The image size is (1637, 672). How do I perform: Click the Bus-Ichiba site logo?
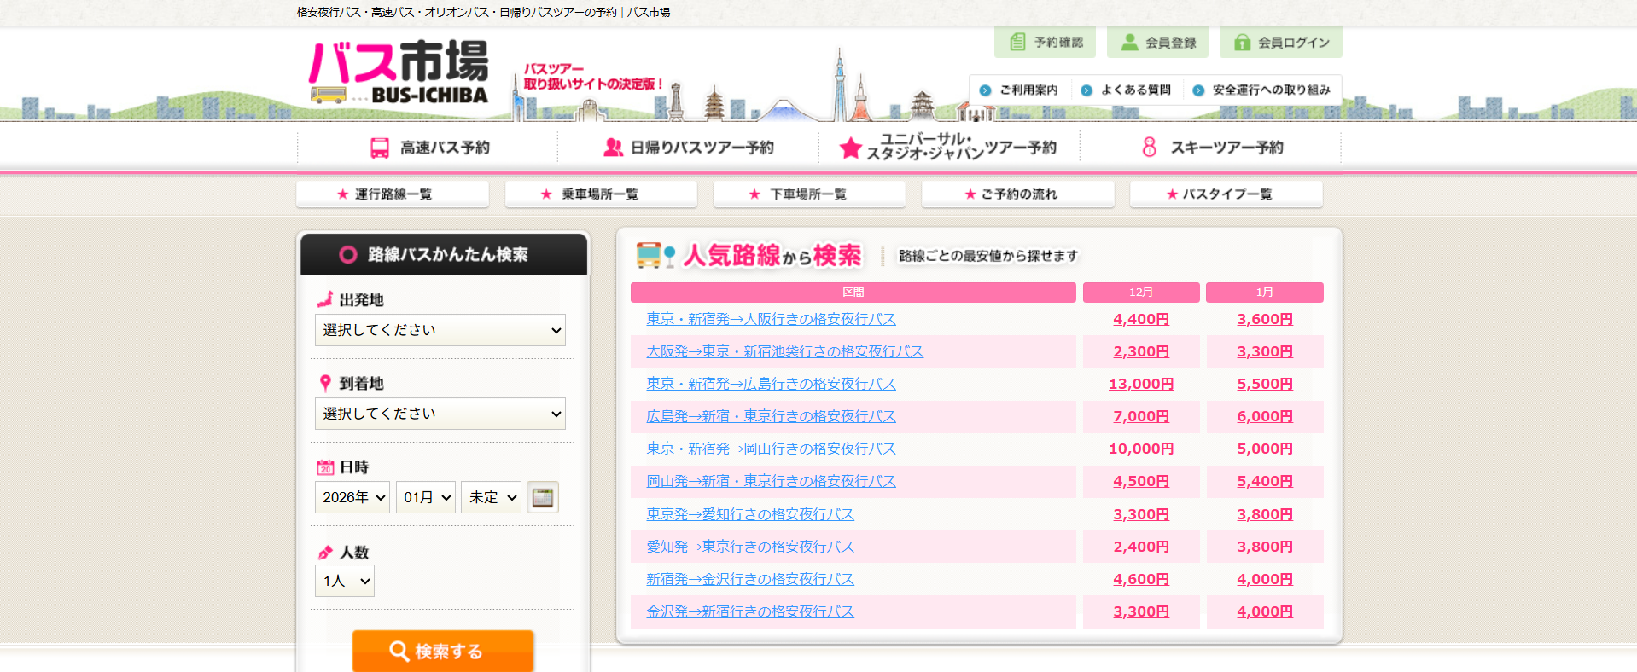click(x=399, y=73)
